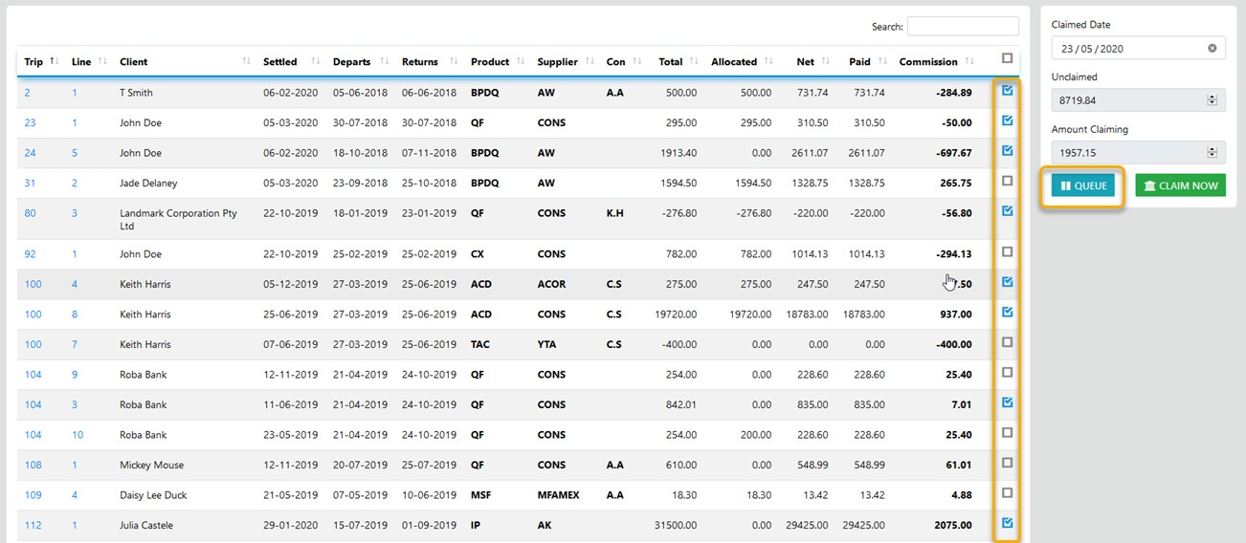
Task: Check Mickey Mouse trip 108 row
Action: click(1007, 464)
